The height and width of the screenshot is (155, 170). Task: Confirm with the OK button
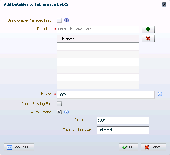click(x=129, y=147)
